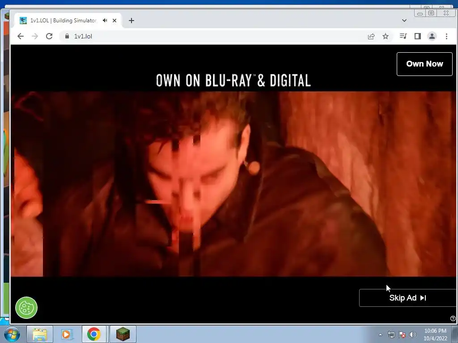Screen dimensions: 458x343
Task: Show hidden system tray icons
Action: click(x=380, y=335)
